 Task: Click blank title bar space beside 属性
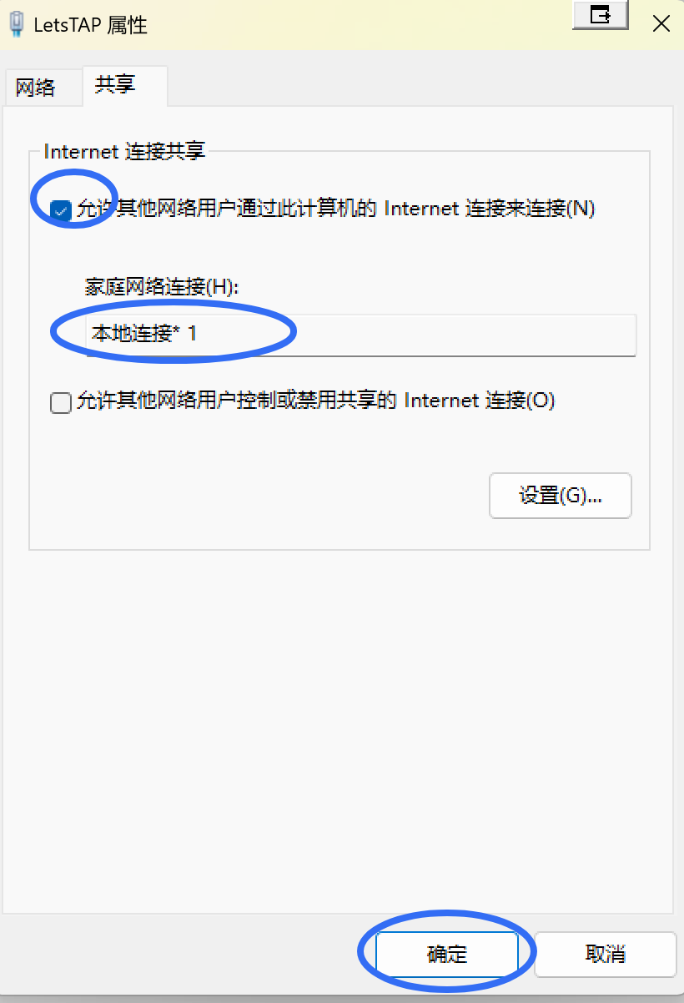click(359, 25)
